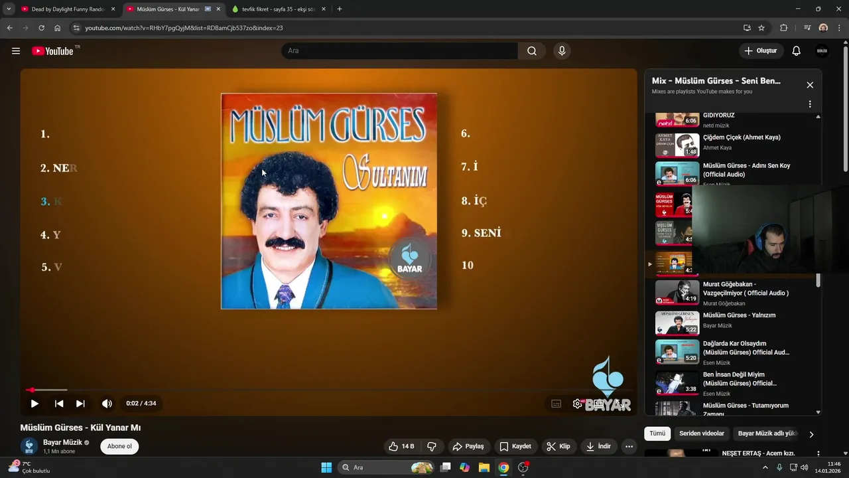Like the video with 14 B
The image size is (849, 478).
(x=401, y=446)
